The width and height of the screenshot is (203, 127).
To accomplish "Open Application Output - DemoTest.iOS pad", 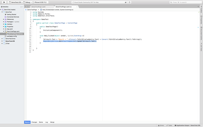I will pyautogui.click(x=187, y=125).
